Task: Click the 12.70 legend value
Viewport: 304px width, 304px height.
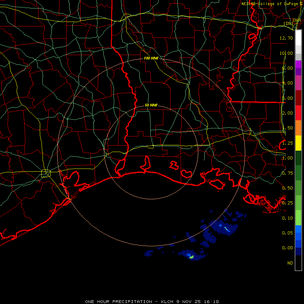Action: click(x=286, y=38)
